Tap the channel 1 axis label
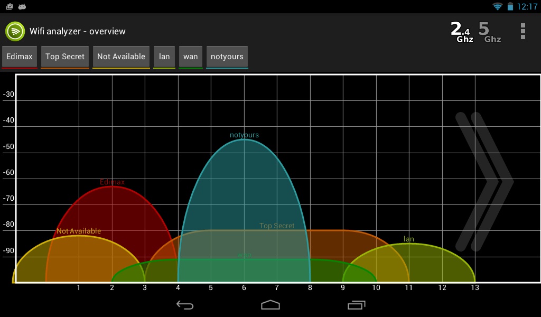Image resolution: width=541 pixels, height=317 pixels. (79, 288)
